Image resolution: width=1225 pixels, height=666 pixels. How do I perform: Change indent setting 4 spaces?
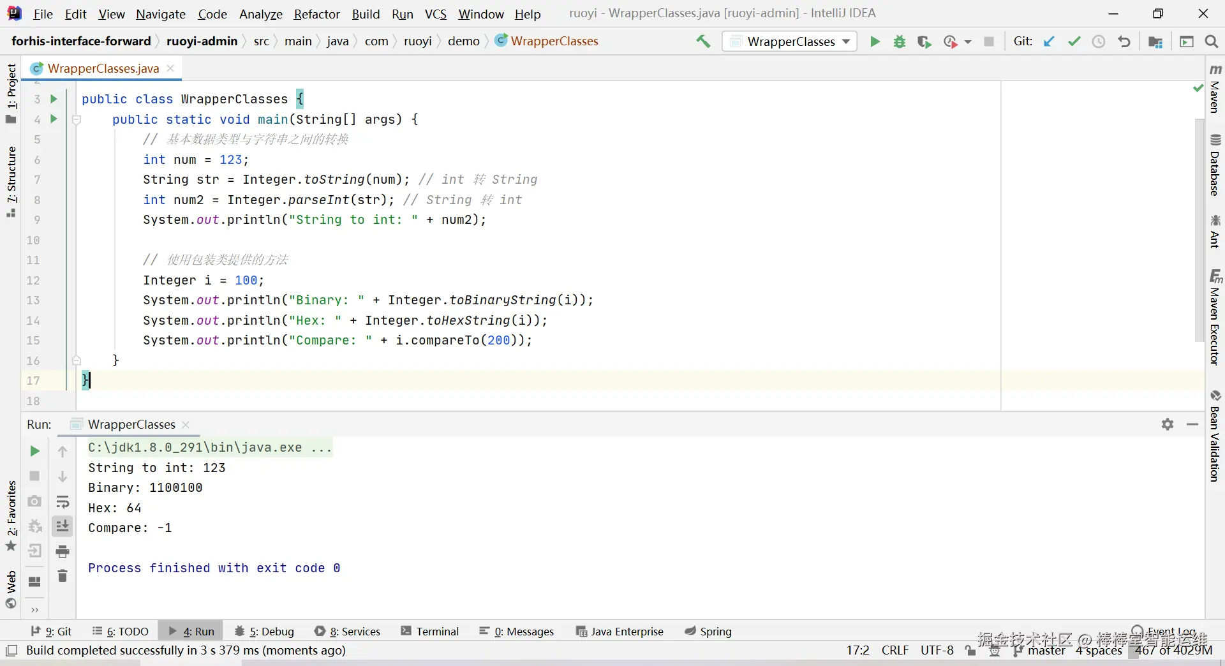tap(1099, 651)
